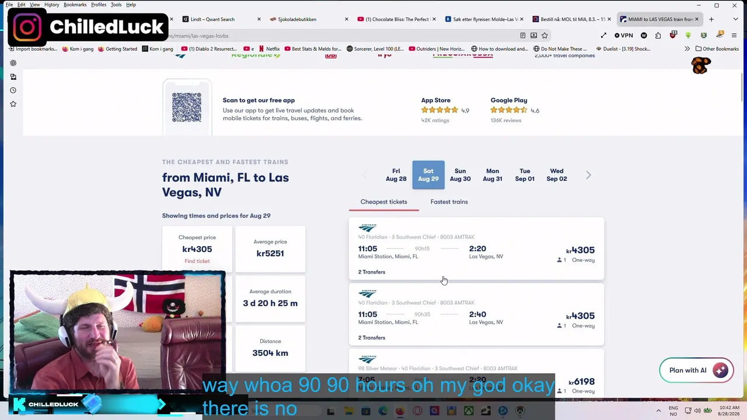Open the Profiles menu

99,5
